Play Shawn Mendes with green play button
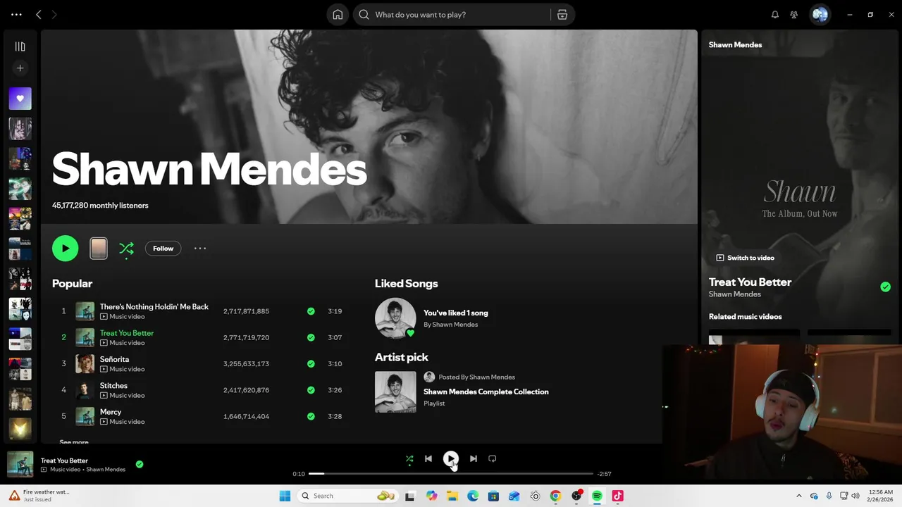Viewport: 902px width, 507px height. (x=65, y=248)
